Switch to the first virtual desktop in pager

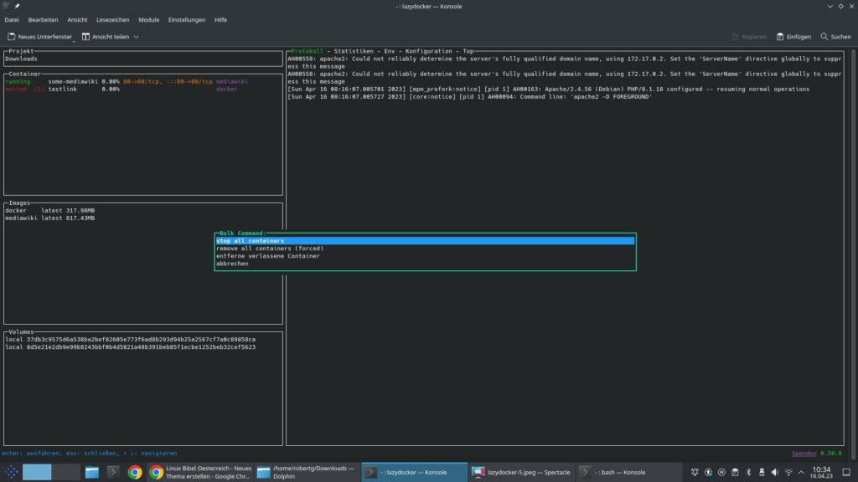(x=37, y=472)
